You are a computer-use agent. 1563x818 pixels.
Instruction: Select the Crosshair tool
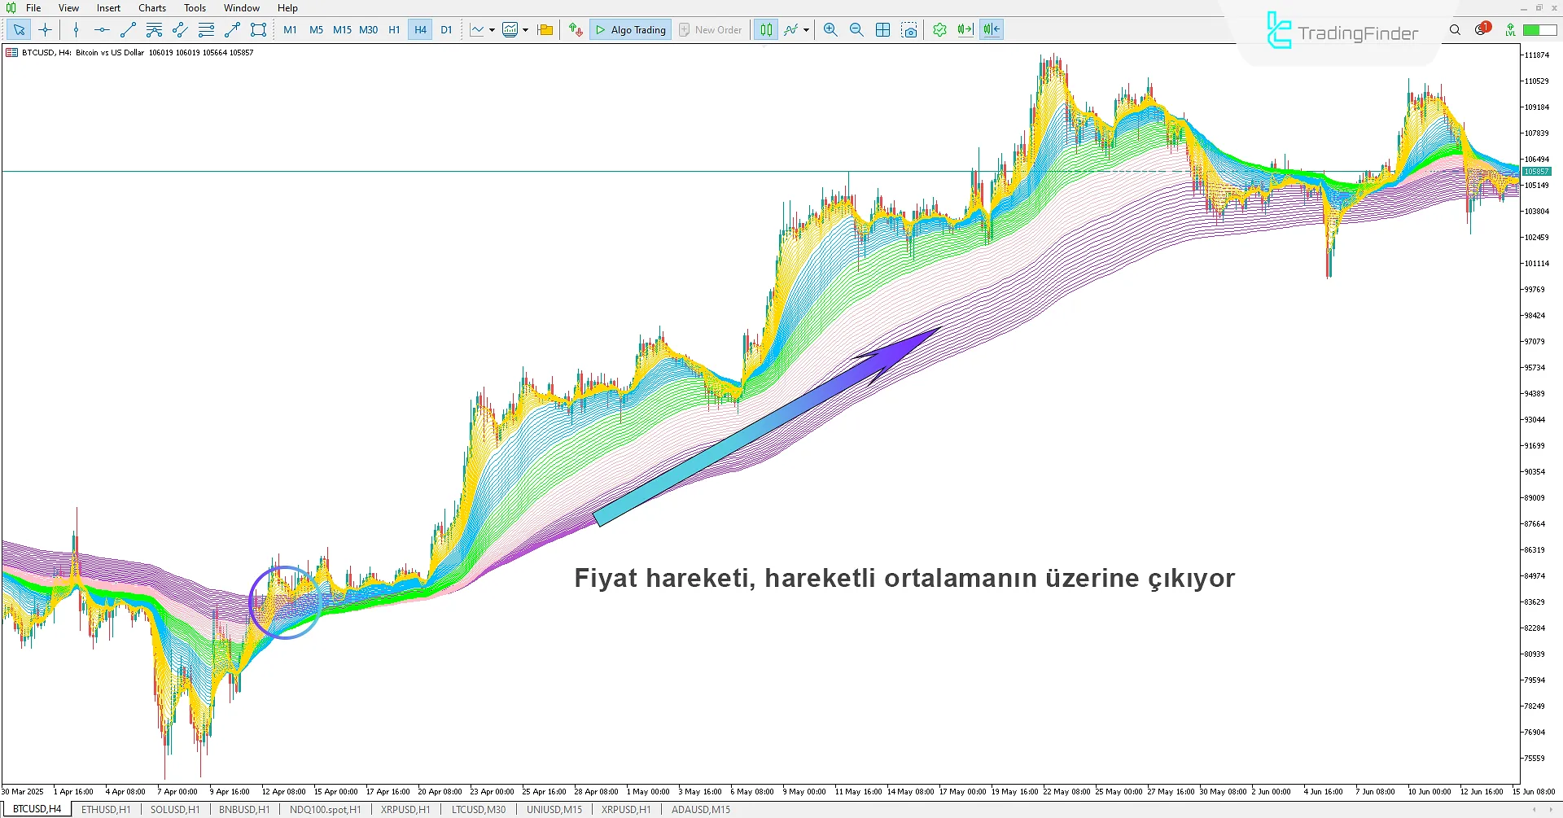click(x=45, y=29)
